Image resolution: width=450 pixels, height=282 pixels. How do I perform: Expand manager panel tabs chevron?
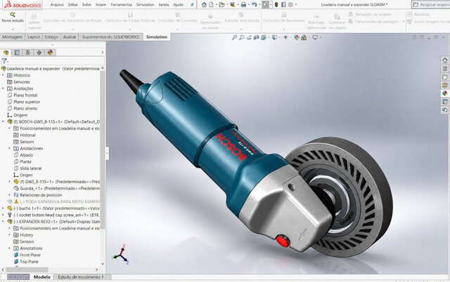click(102, 53)
